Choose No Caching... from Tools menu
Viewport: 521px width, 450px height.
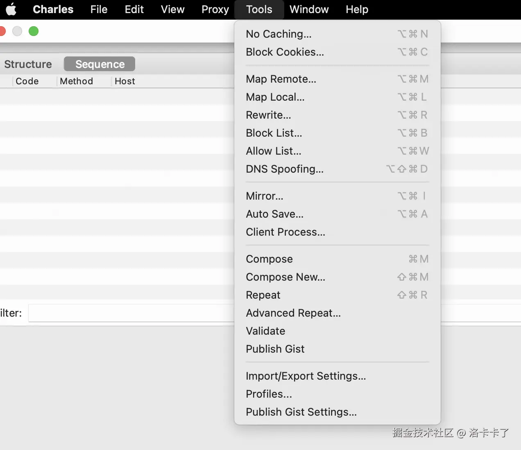(x=337, y=34)
